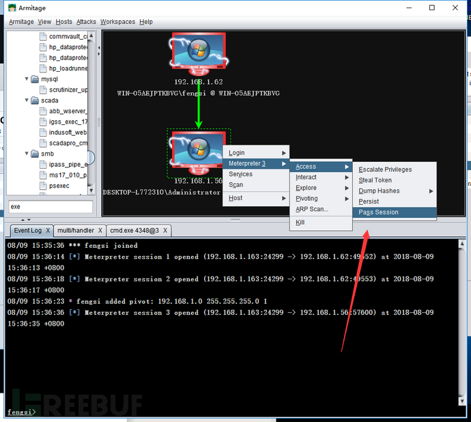The height and width of the screenshot is (422, 471).
Task: Click Services in the host context menu
Action: coord(256,174)
